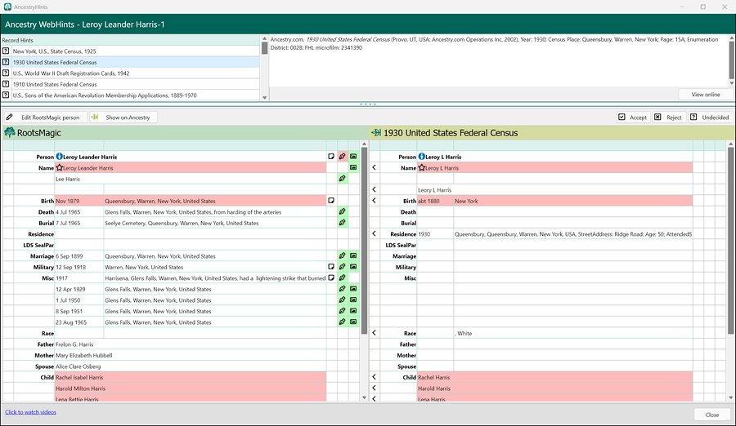Open sources icon on the 12 Apr 1929 row

(x=343, y=289)
